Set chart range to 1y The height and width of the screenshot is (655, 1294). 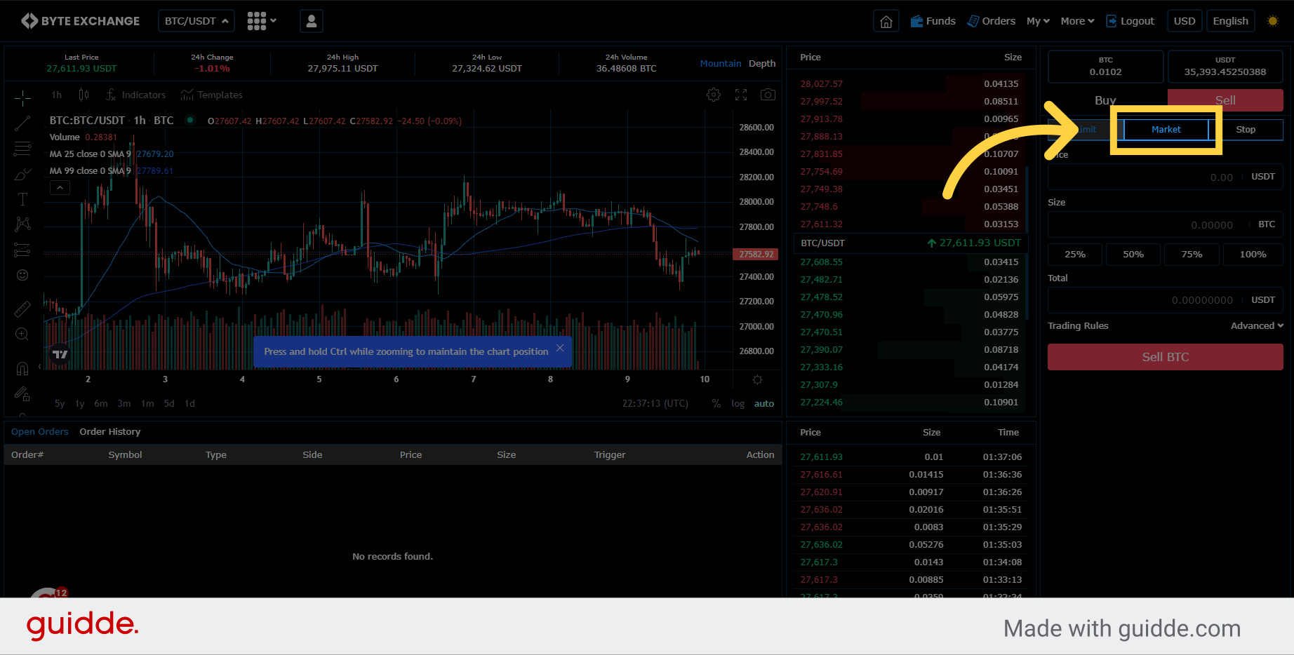(x=80, y=403)
